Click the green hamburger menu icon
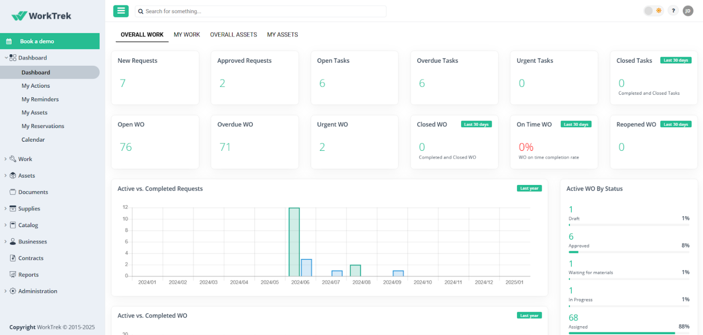Image resolution: width=703 pixels, height=335 pixels. (121, 11)
